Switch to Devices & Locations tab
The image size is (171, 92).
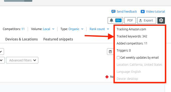(x=21, y=39)
